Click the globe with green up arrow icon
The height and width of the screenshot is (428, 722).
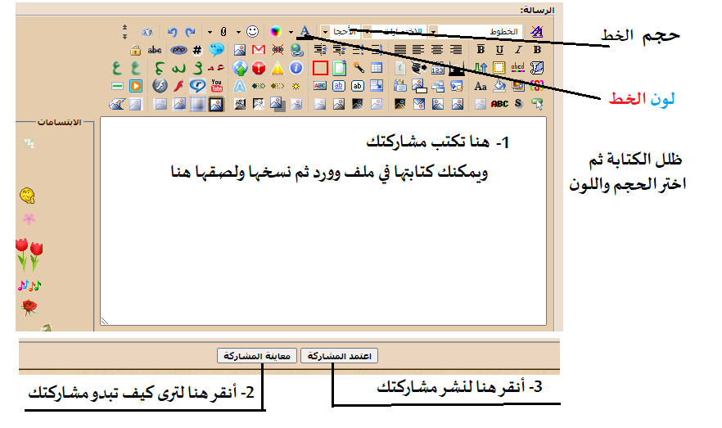240,68
